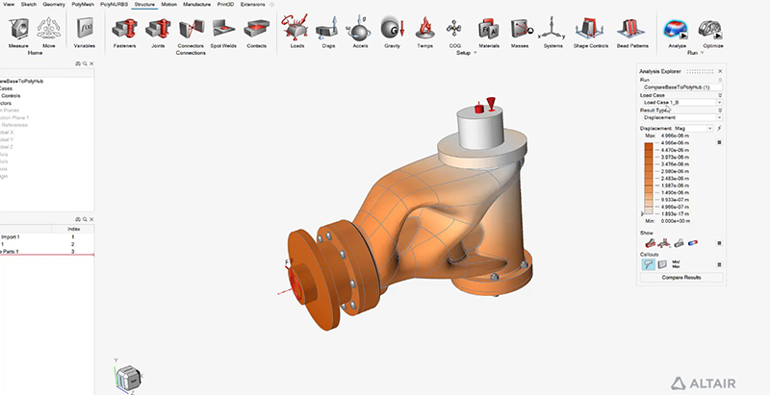This screenshot has height=395, width=770.
Task: Expand the Run group arrow in ribbon
Action: [x=702, y=53]
